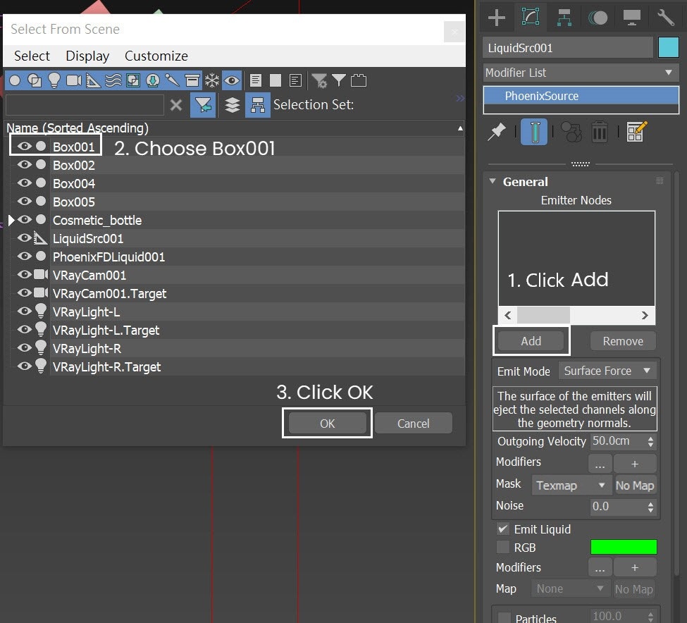The image size is (687, 623).
Task: Hide Box002 using its eye icon
Action: 25,165
